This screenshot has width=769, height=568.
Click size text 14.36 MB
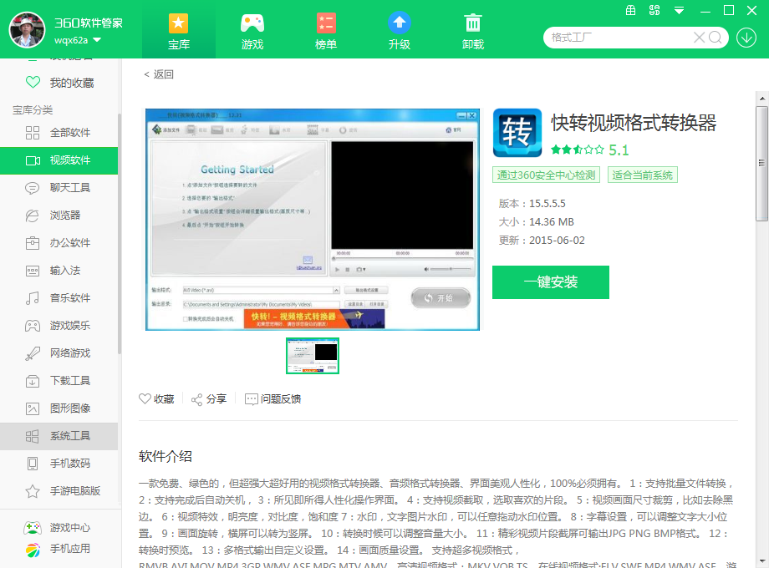[551, 222]
